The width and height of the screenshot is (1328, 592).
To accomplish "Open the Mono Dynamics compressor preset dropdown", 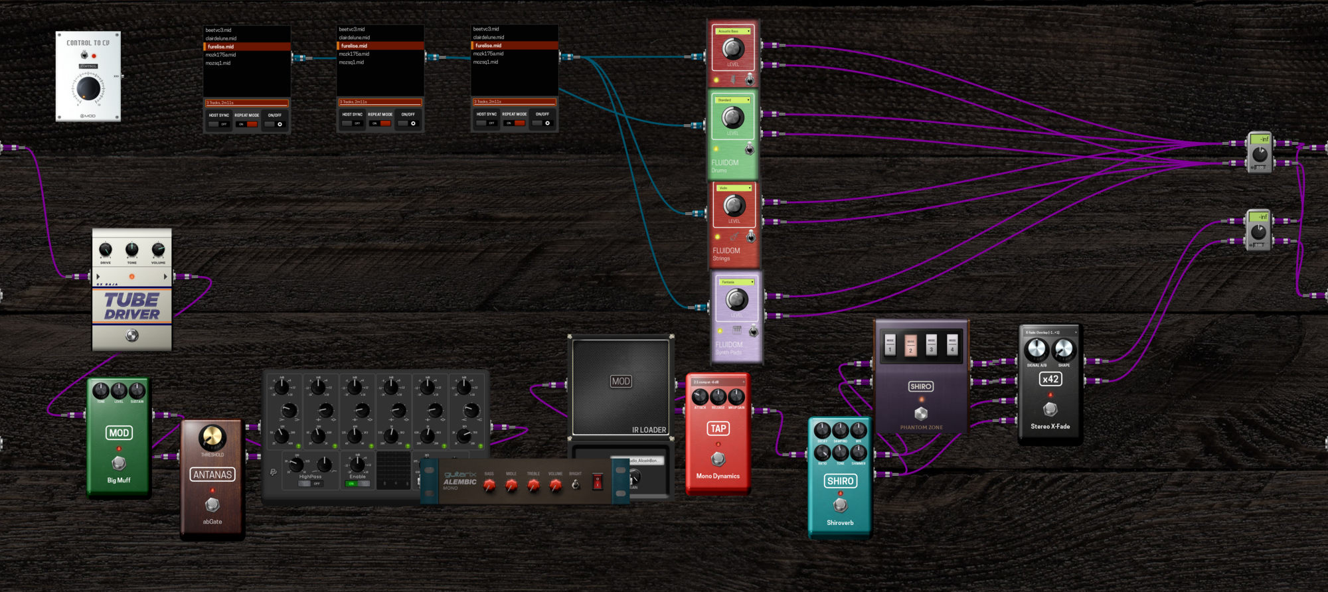I will click(x=718, y=382).
